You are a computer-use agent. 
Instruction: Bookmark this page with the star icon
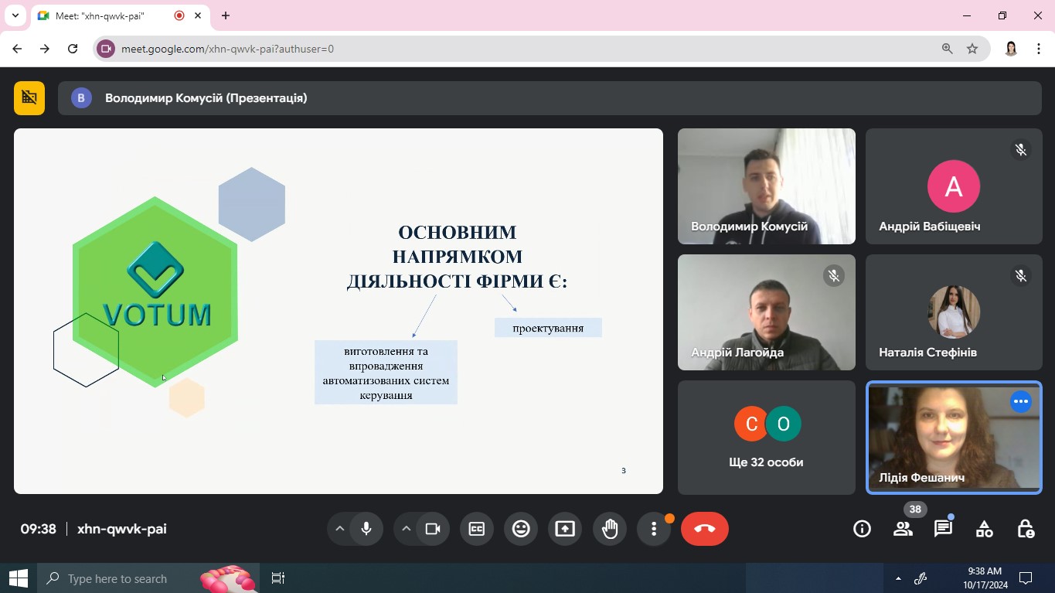972,49
